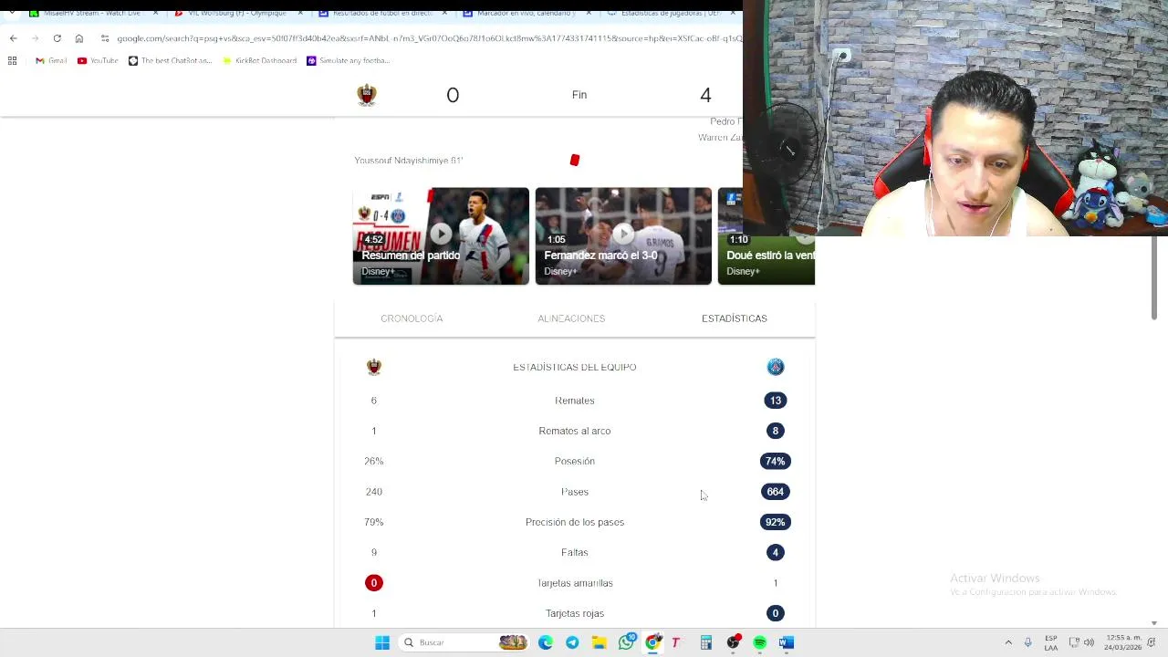Open the KickBot Dashboard bookmark
Viewport: 1168px width, 657px height.
260,60
